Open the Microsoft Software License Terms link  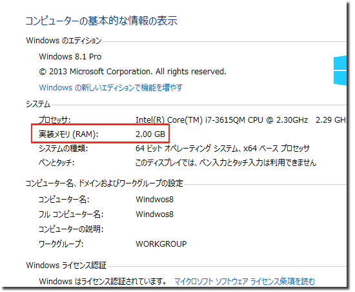pyautogui.click(x=245, y=282)
